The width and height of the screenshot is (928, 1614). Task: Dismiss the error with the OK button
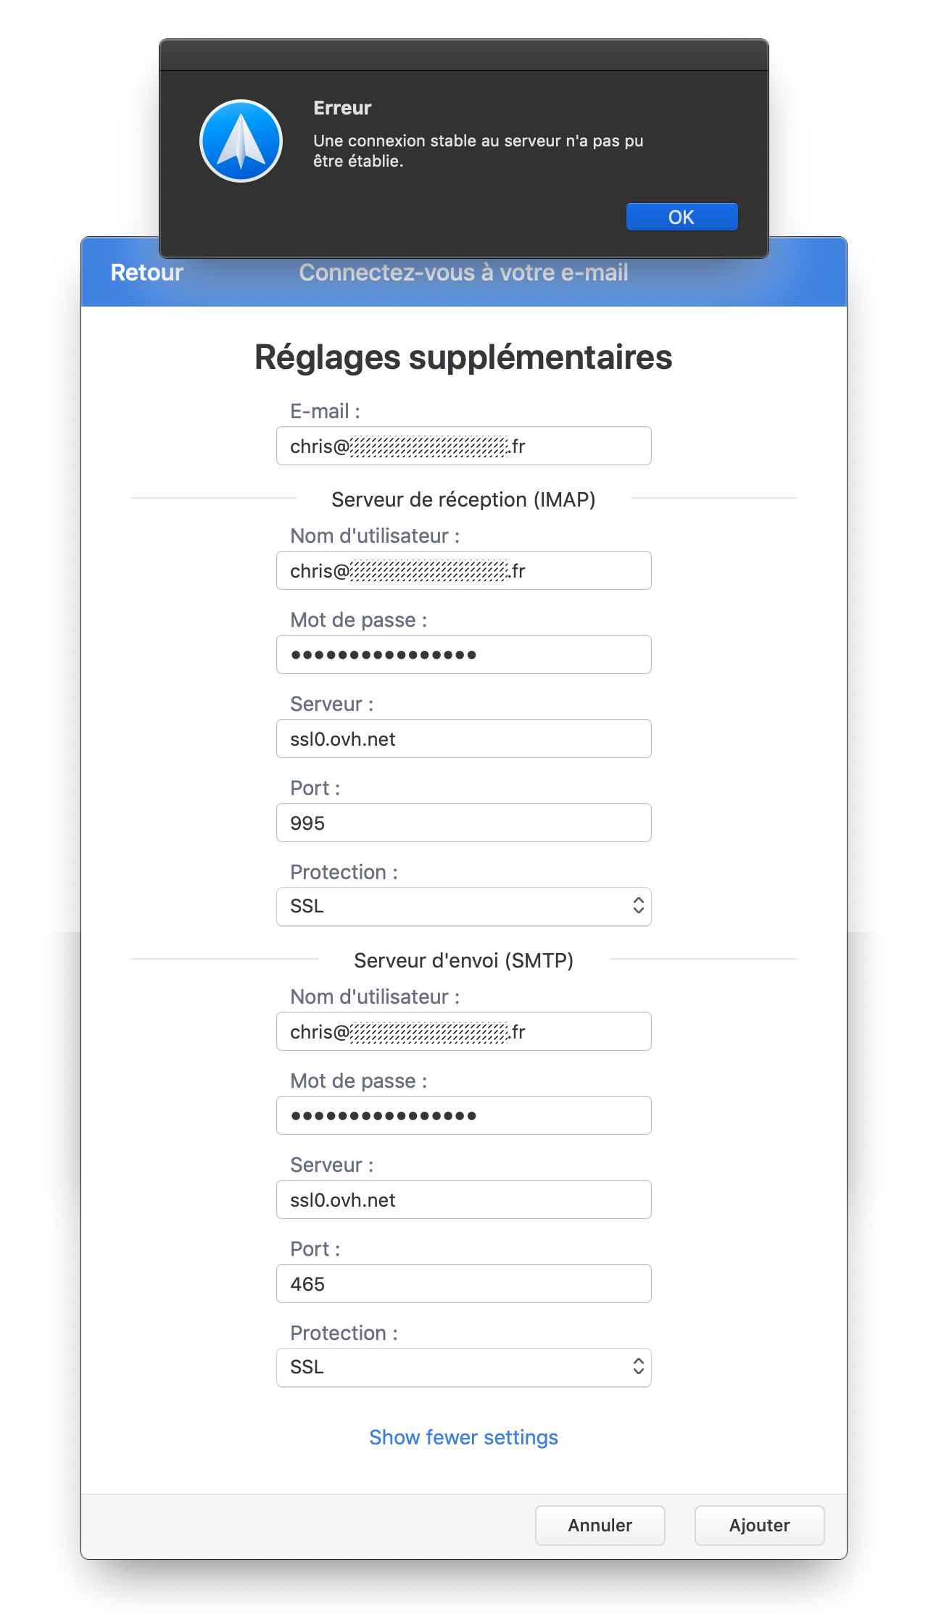coord(681,217)
